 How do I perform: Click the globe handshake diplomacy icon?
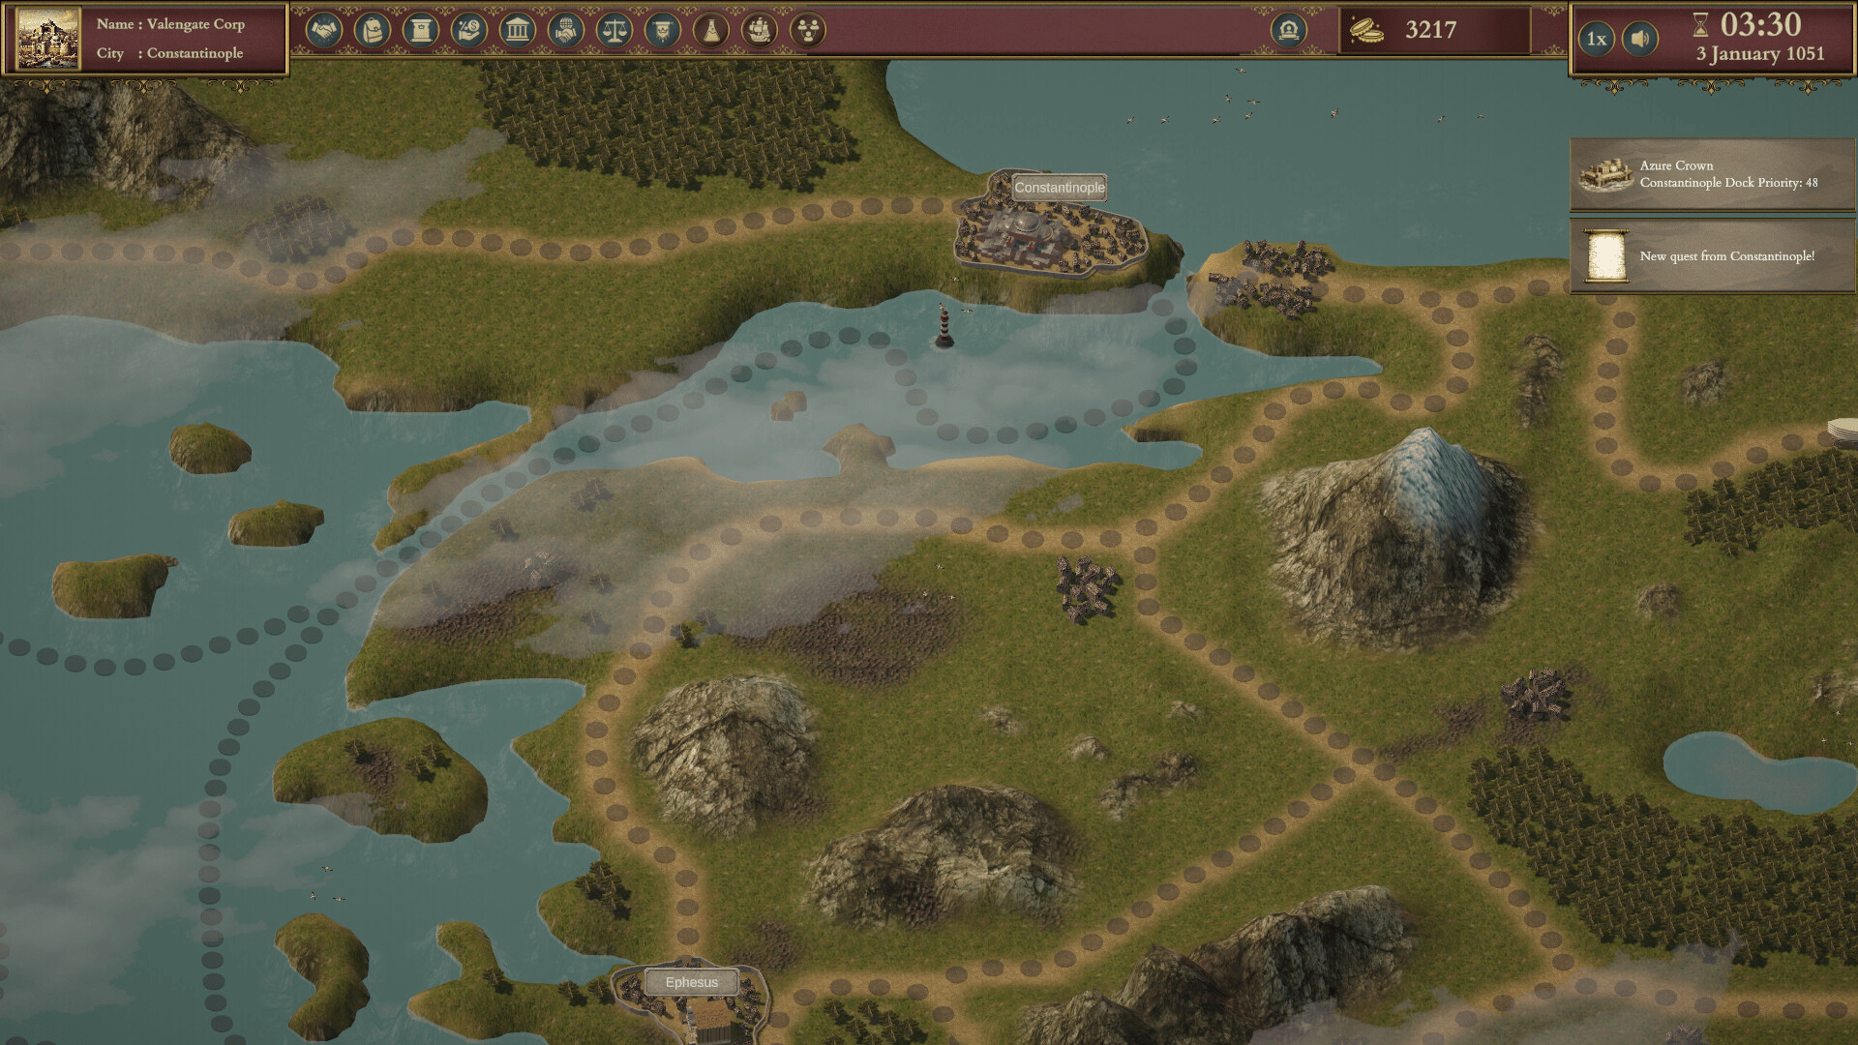point(566,31)
